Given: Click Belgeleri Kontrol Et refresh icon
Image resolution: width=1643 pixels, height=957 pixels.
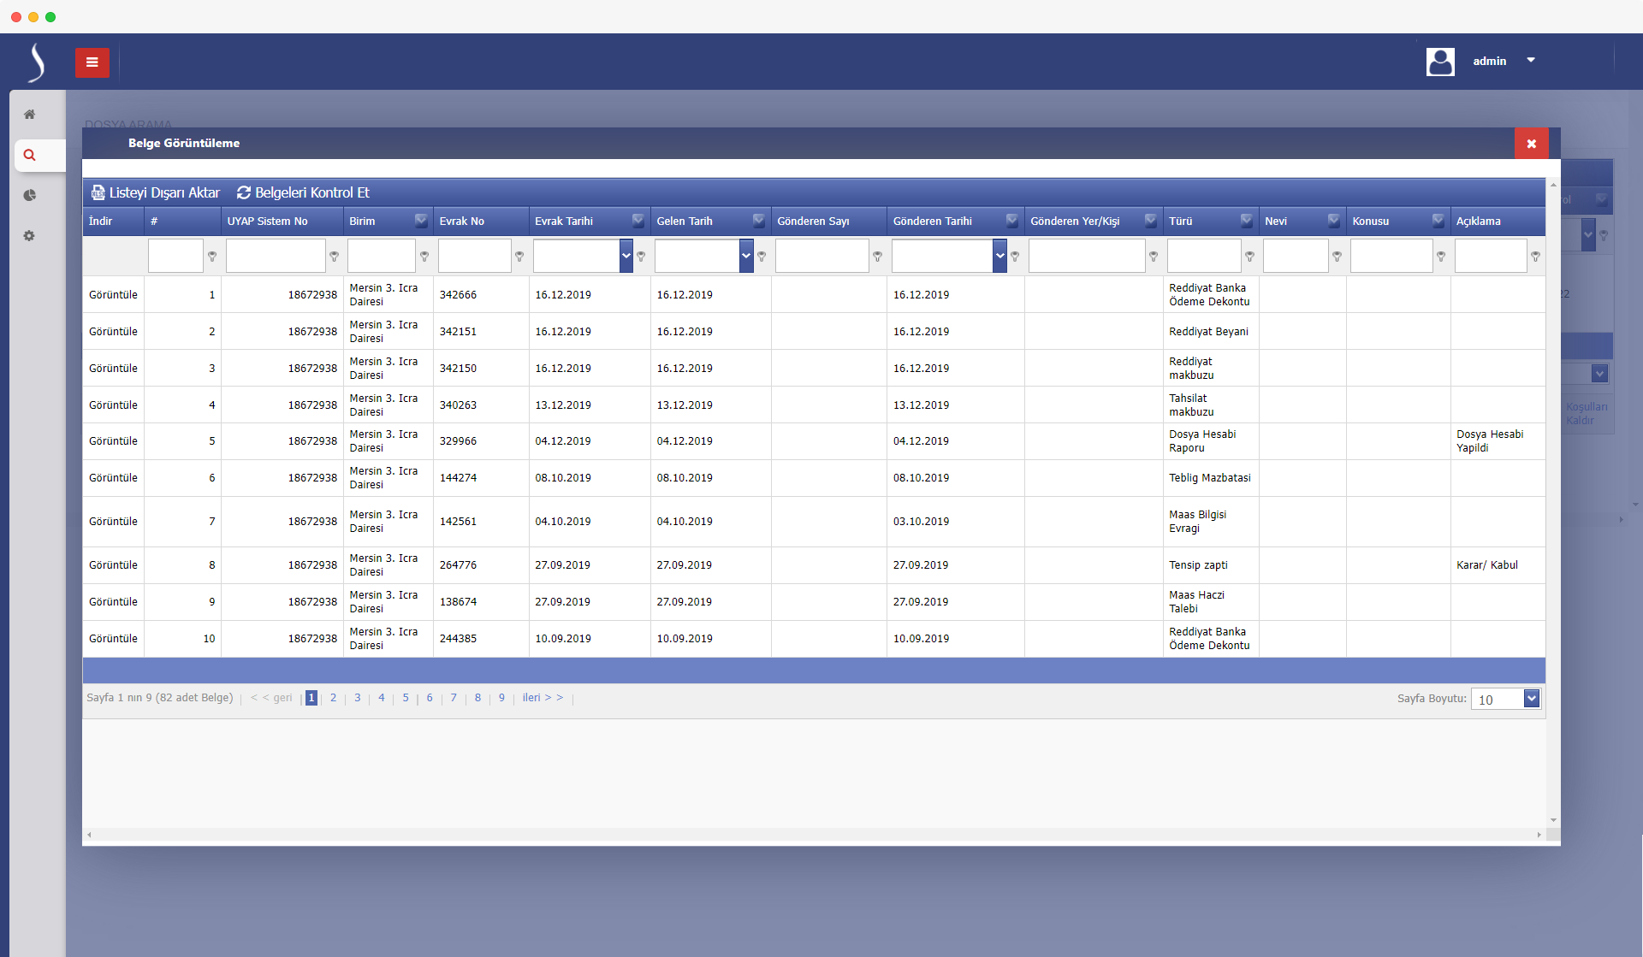Looking at the screenshot, I should (244, 193).
